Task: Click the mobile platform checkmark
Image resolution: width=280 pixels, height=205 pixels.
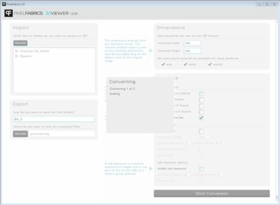Action: coord(210,64)
